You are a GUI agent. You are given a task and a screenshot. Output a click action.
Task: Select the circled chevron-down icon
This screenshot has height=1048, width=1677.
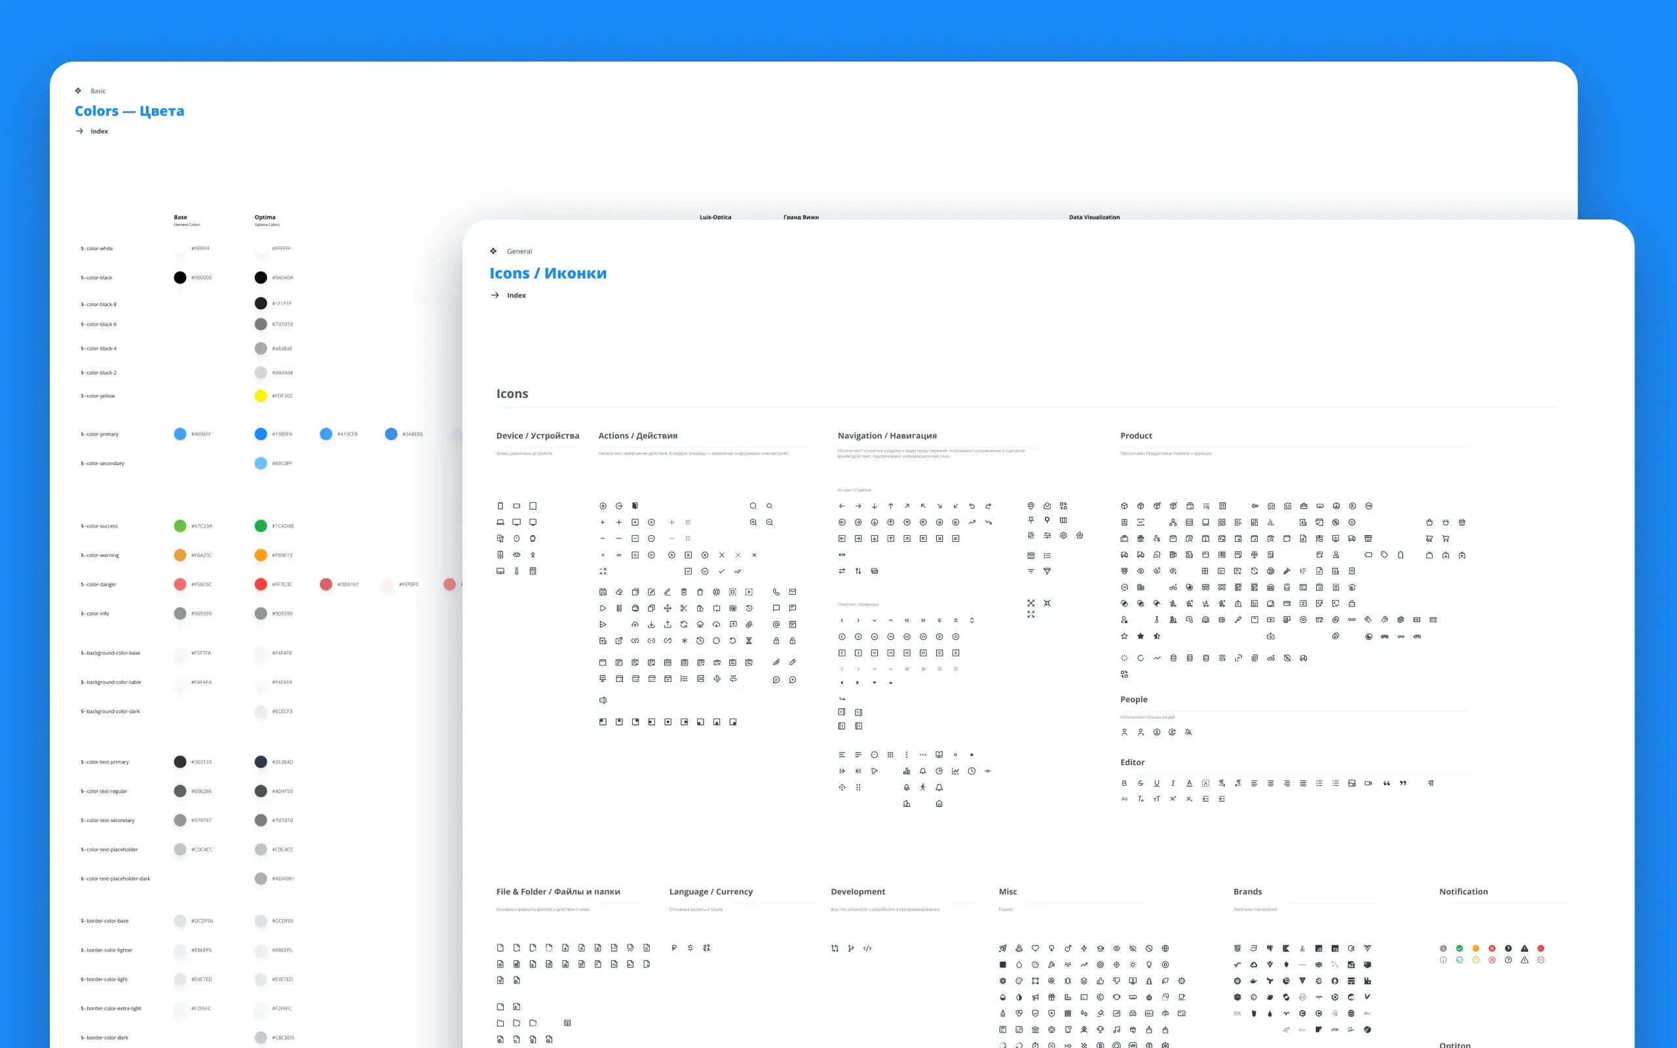click(875, 637)
